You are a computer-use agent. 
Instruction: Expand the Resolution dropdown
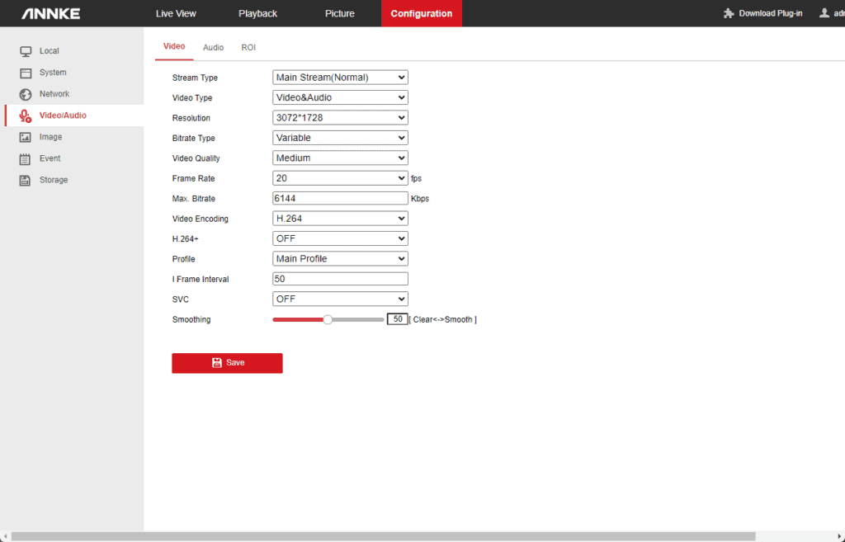click(x=340, y=118)
